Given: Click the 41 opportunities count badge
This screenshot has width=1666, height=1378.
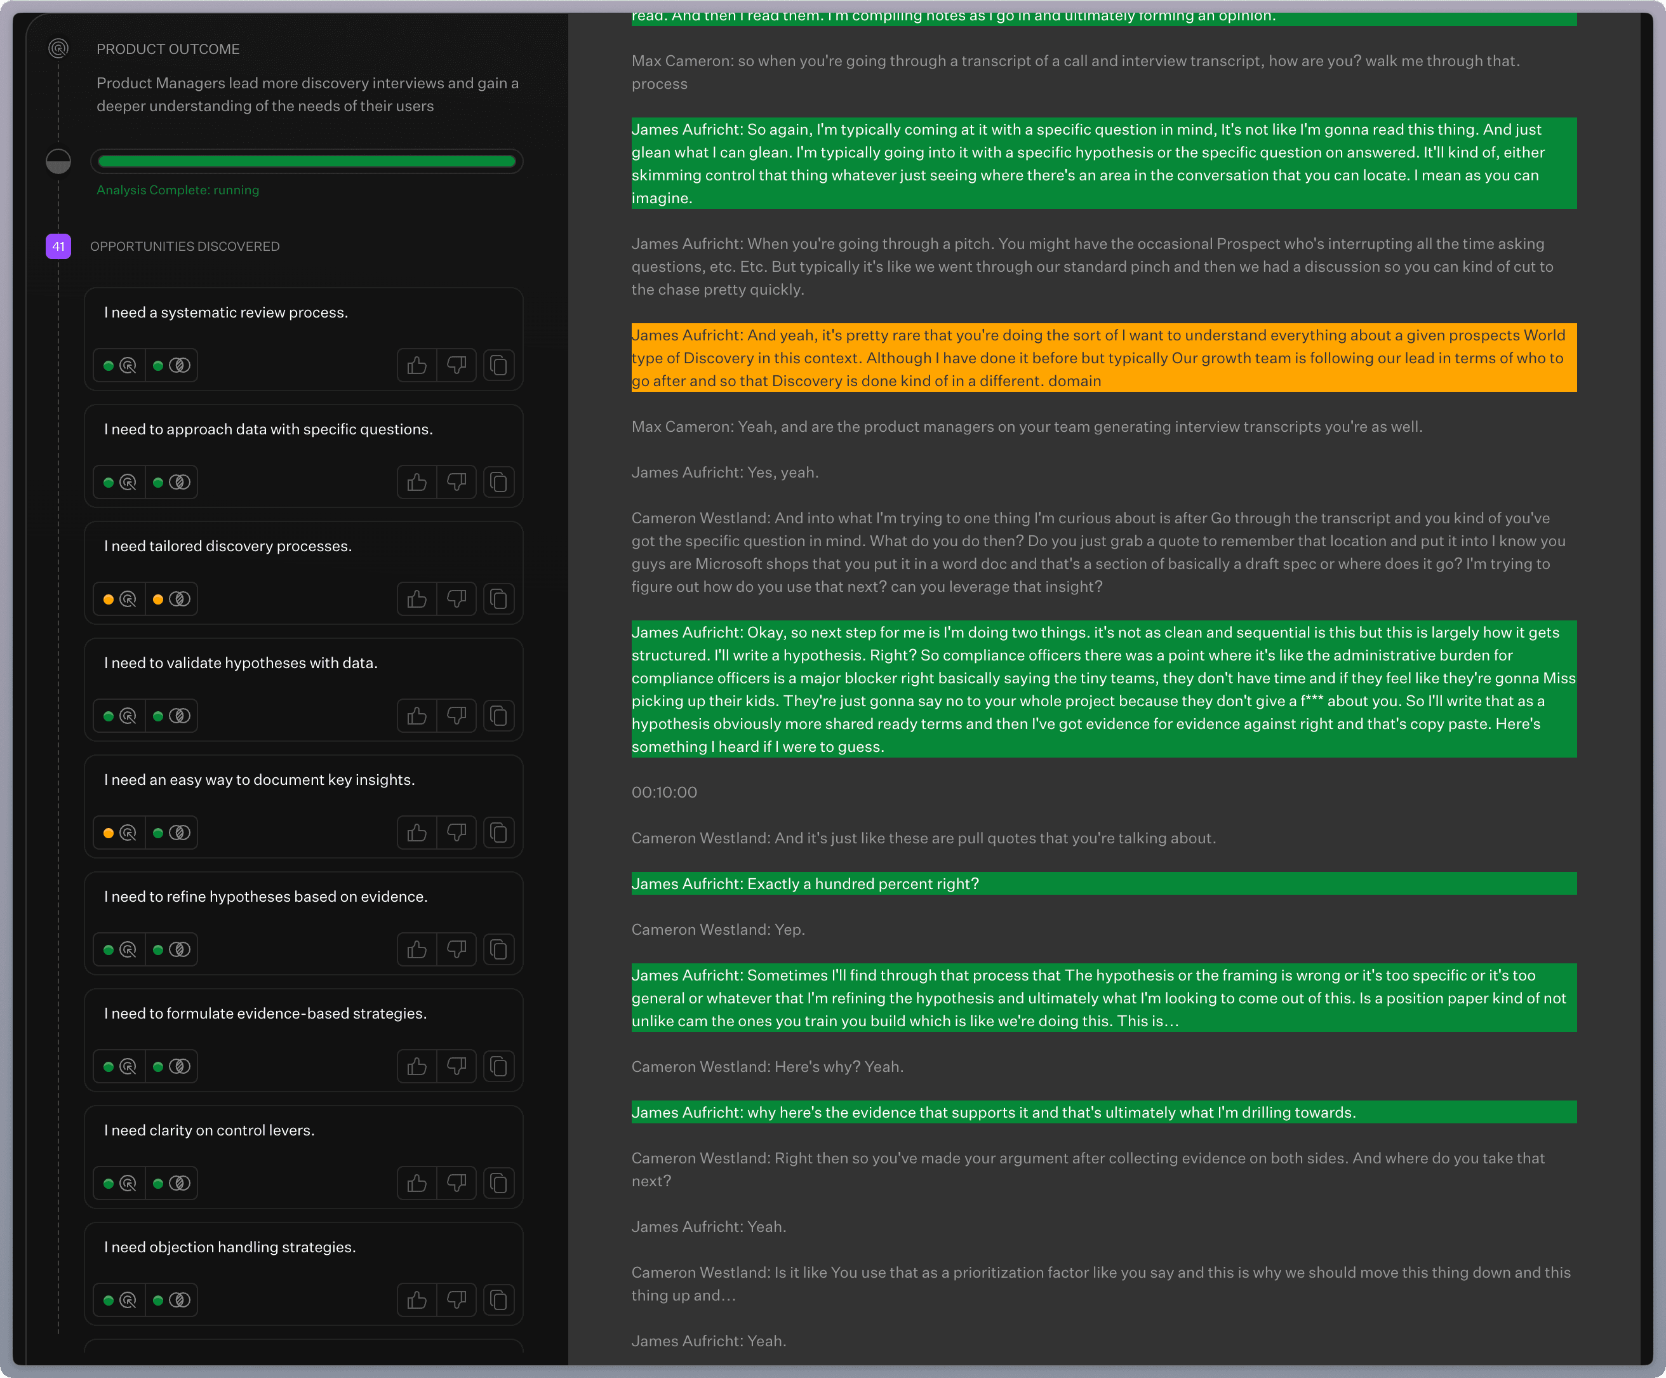Looking at the screenshot, I should [58, 247].
